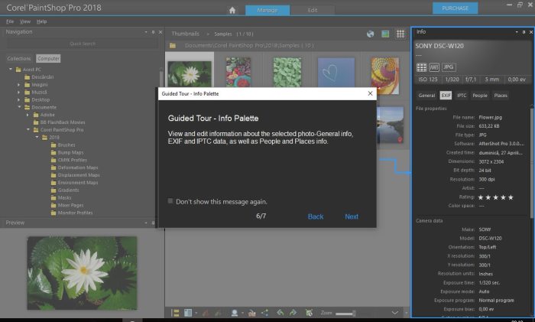535x322 pixels.
Task: Collapse the Documente folder
Action: tap(19, 107)
